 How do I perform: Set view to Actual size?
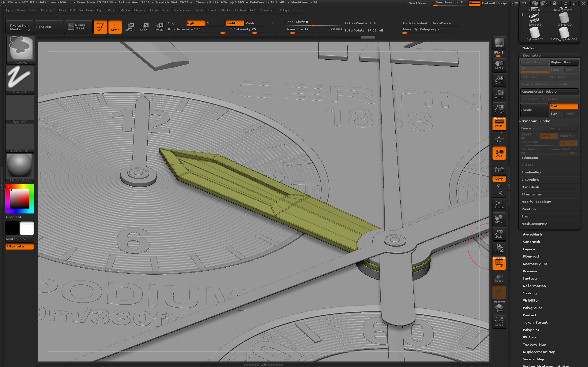[499, 94]
